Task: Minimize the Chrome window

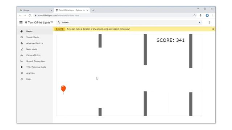Action: click(x=198, y=9)
